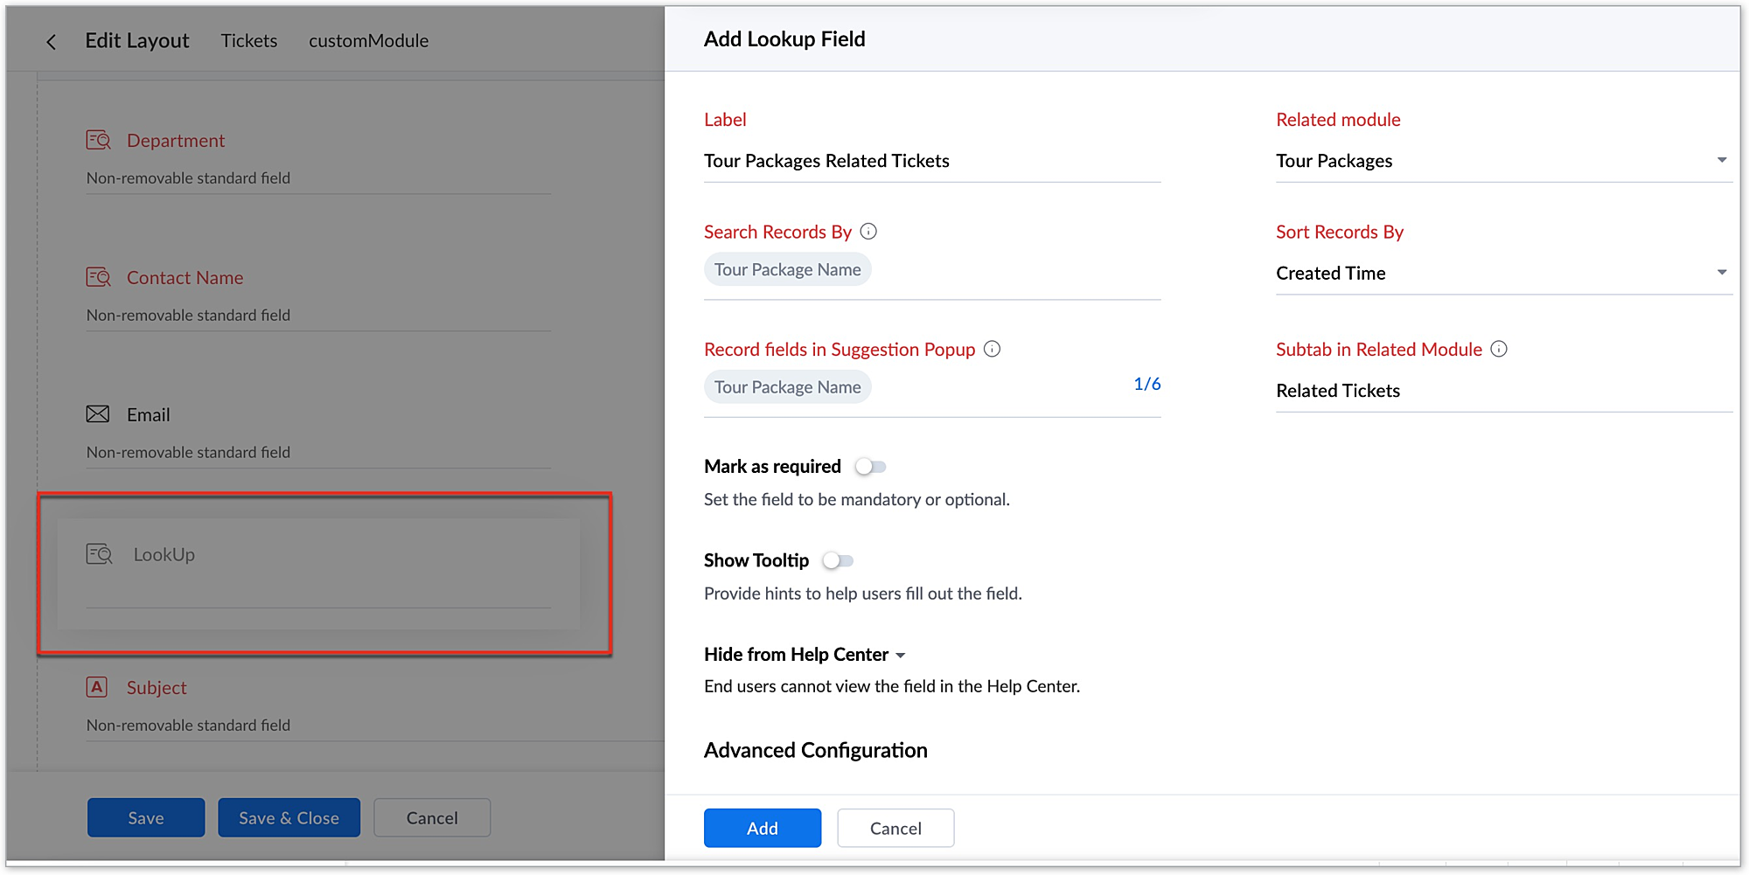Viewport: 1749px width, 875px height.
Task: Turn on the Show Tooltip toggle
Action: tap(838, 560)
